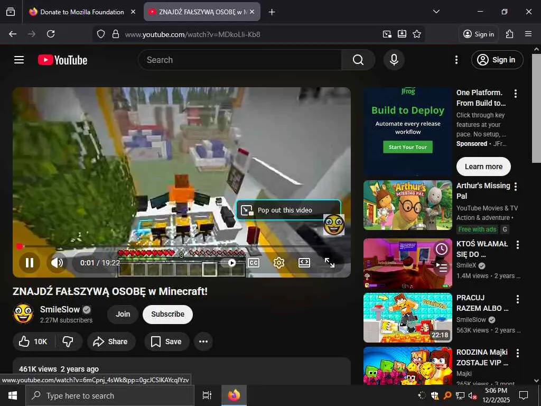Viewport: 541px width, 406px height.
Task: Dislike this video
Action: click(x=68, y=342)
